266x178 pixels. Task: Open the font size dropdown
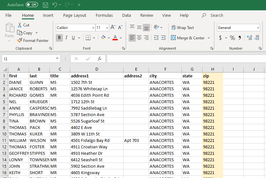click(x=107, y=28)
